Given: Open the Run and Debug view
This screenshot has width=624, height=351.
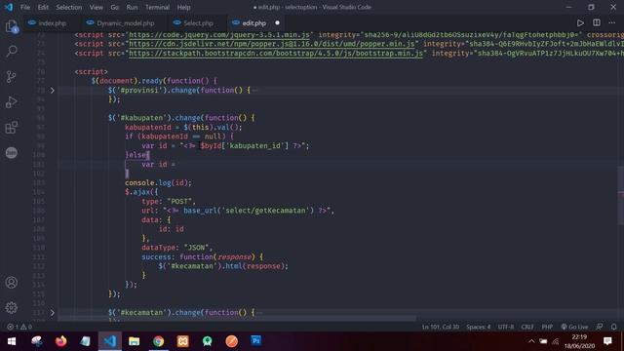Looking at the screenshot, I should click(x=12, y=101).
